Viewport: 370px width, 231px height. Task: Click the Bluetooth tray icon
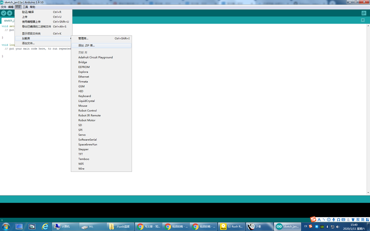tap(327, 227)
